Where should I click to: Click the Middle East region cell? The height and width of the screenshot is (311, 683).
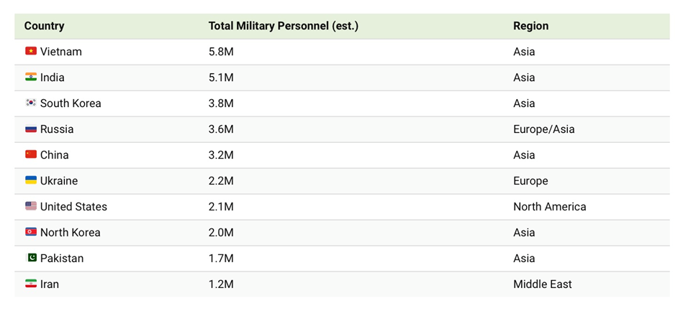pyautogui.click(x=542, y=284)
